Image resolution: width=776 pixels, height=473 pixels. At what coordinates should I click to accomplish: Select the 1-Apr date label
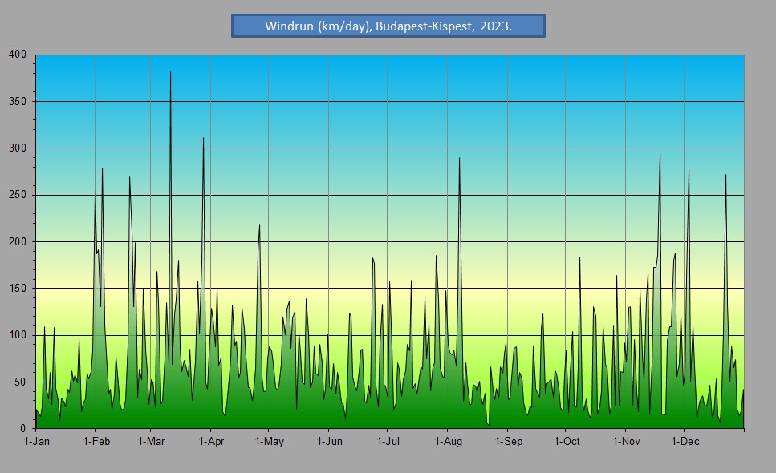pos(210,441)
